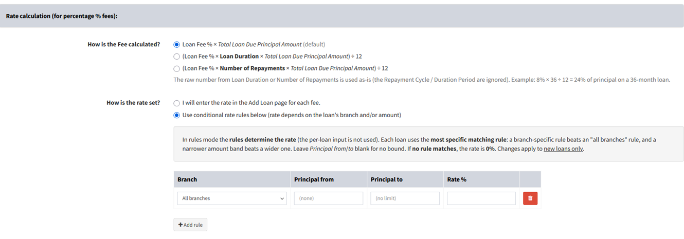Viewport: 684px width, 239px height.
Task: Click the Add rule button
Action: 190,225
